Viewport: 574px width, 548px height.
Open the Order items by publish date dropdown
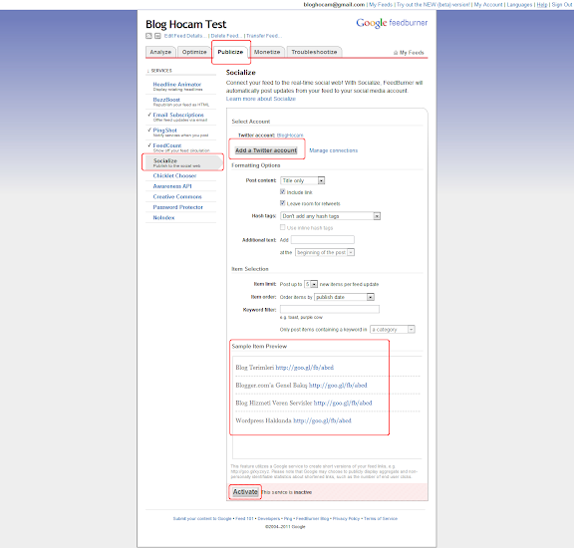(x=344, y=297)
